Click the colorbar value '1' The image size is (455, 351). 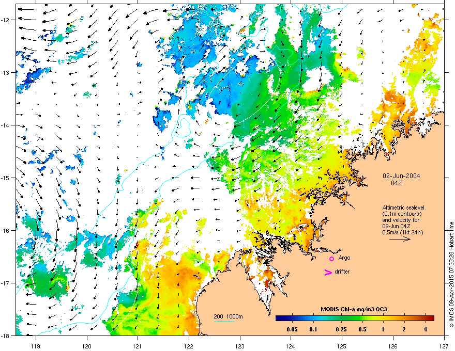pos(383,329)
